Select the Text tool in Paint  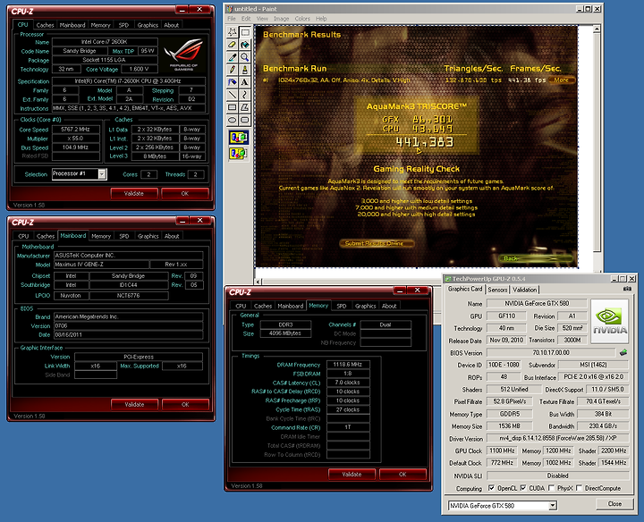pos(245,82)
